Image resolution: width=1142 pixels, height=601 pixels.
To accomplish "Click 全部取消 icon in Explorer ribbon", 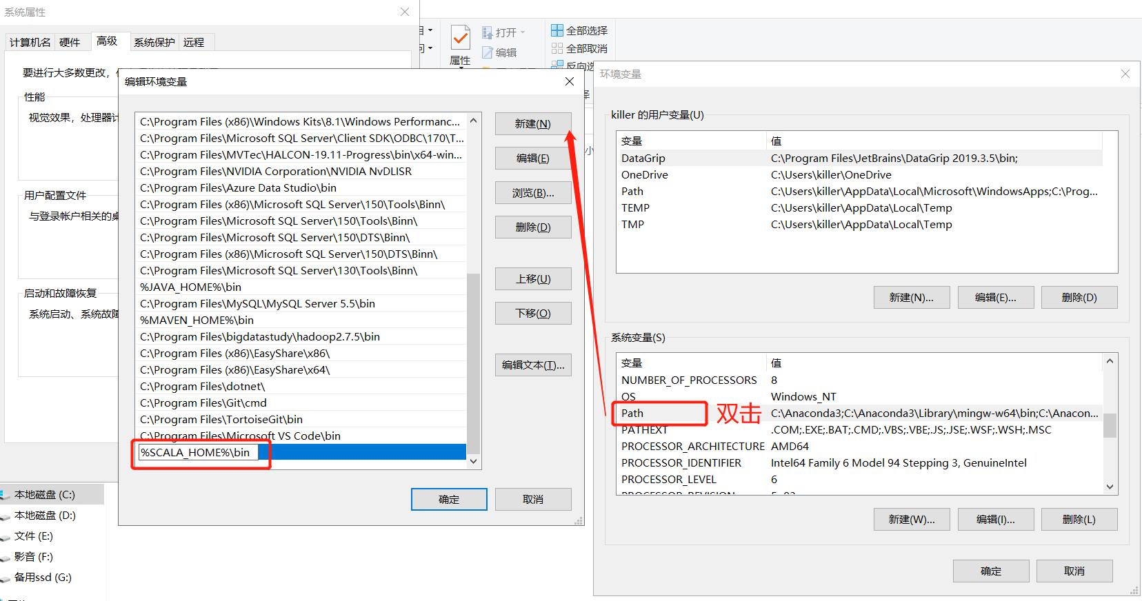I will tap(557, 48).
